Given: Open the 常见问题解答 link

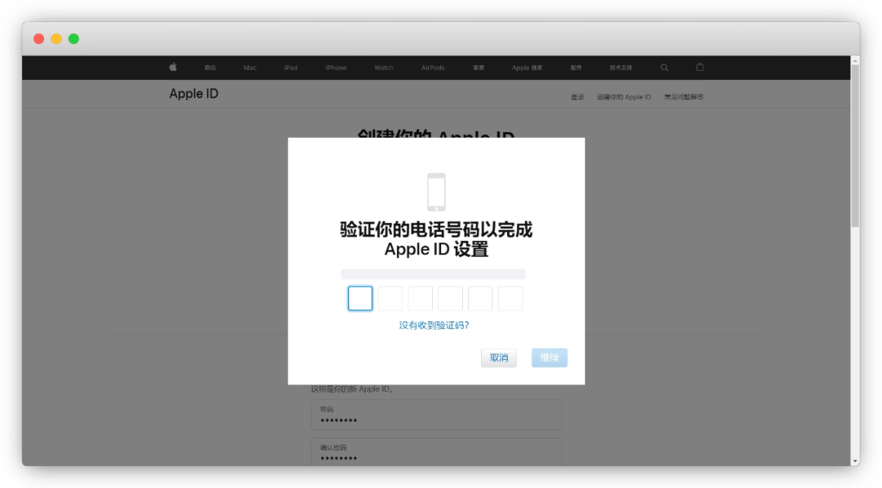Looking at the screenshot, I should pos(684,96).
